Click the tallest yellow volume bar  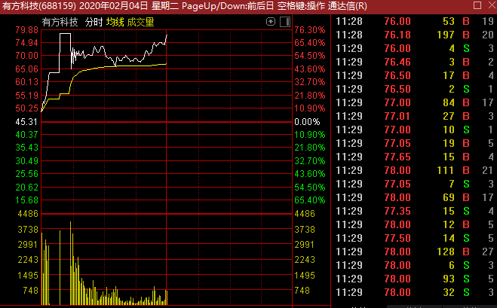click(x=70, y=263)
